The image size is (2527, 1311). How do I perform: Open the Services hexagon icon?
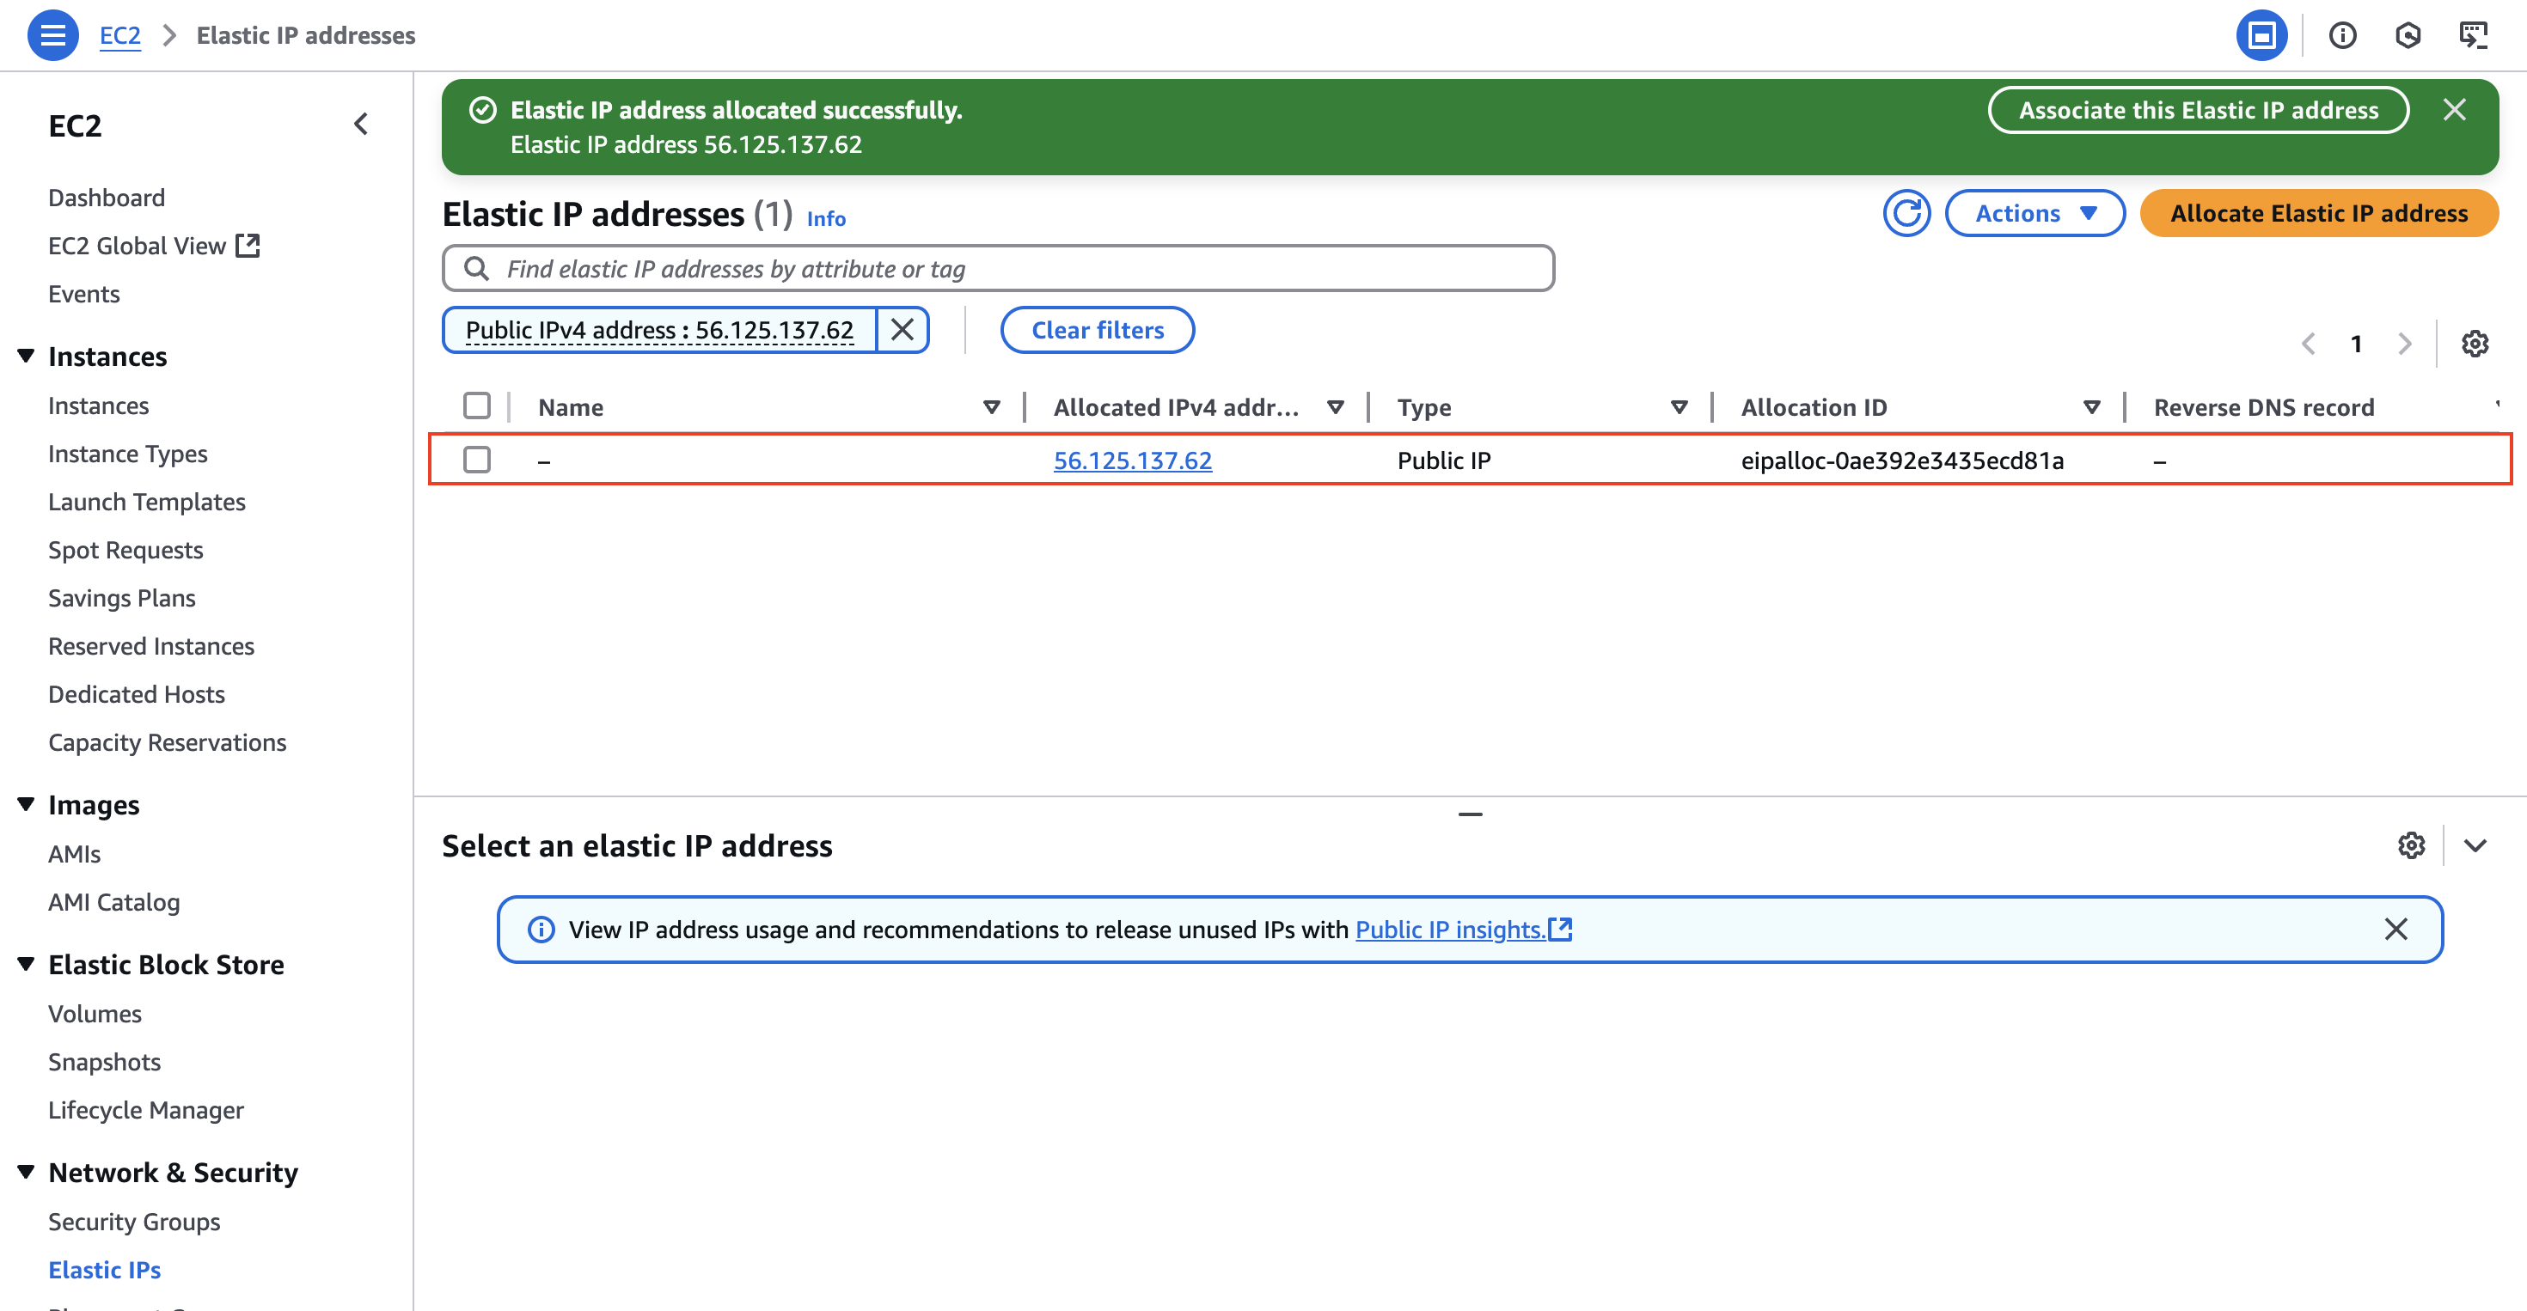click(x=2408, y=34)
